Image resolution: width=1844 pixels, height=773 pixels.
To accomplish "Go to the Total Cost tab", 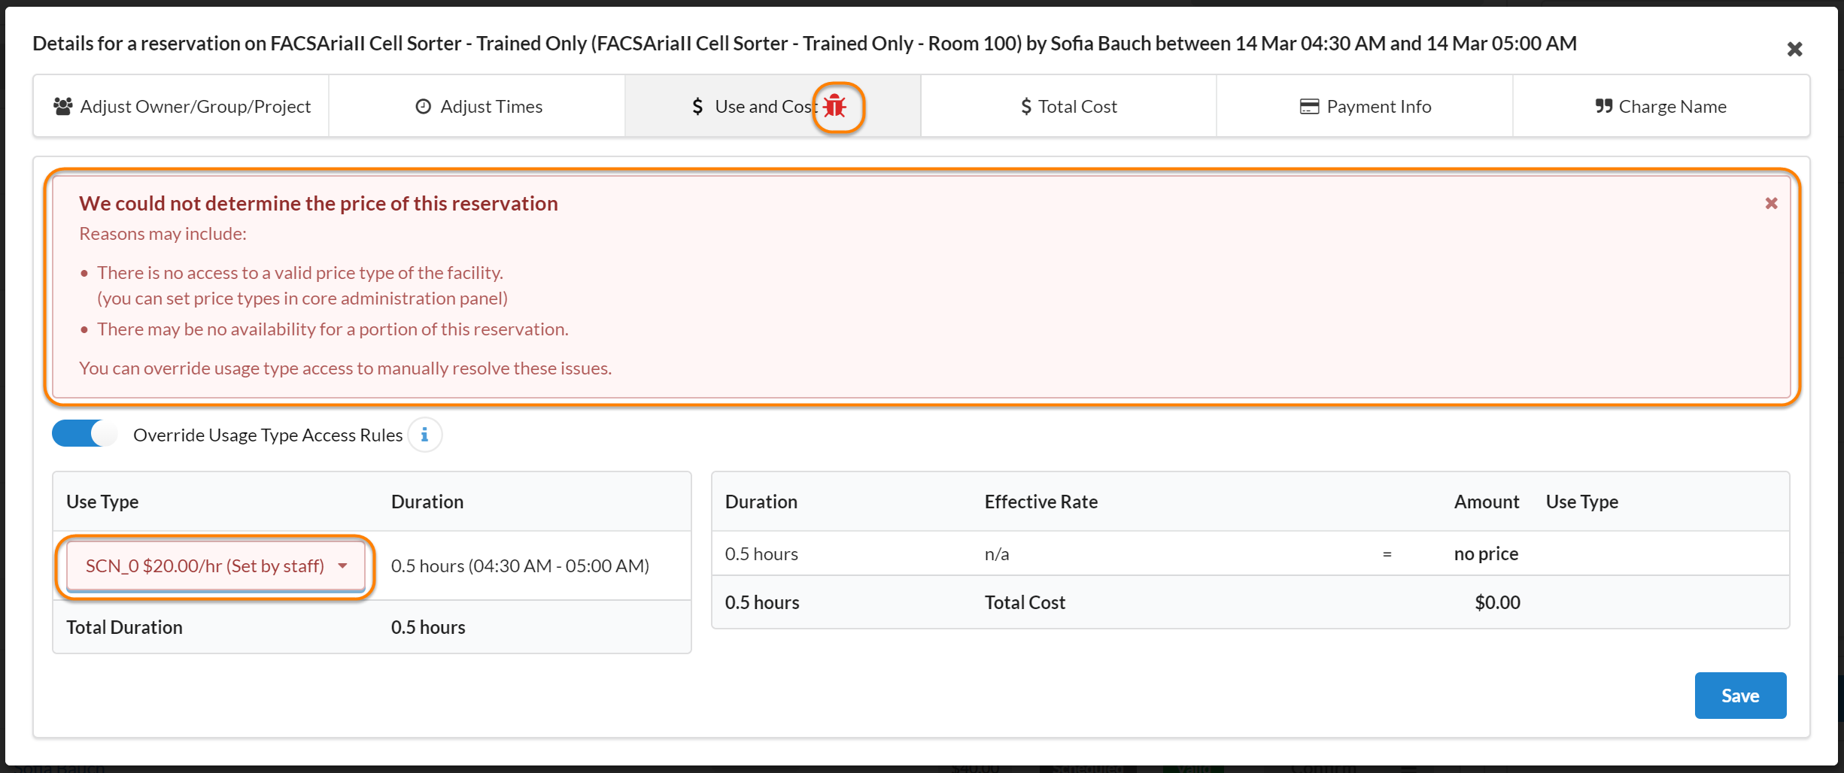I will (x=1068, y=107).
